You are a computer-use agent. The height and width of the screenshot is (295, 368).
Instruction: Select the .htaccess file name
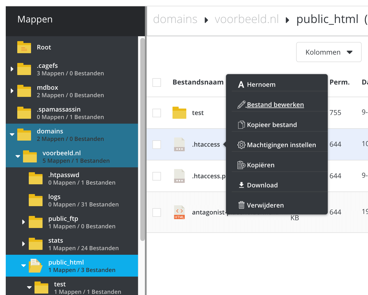pos(206,144)
